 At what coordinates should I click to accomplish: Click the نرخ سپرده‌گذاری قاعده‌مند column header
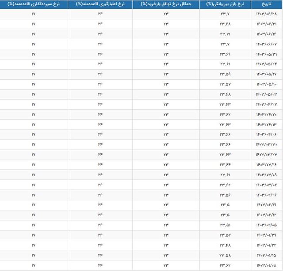[34, 4]
